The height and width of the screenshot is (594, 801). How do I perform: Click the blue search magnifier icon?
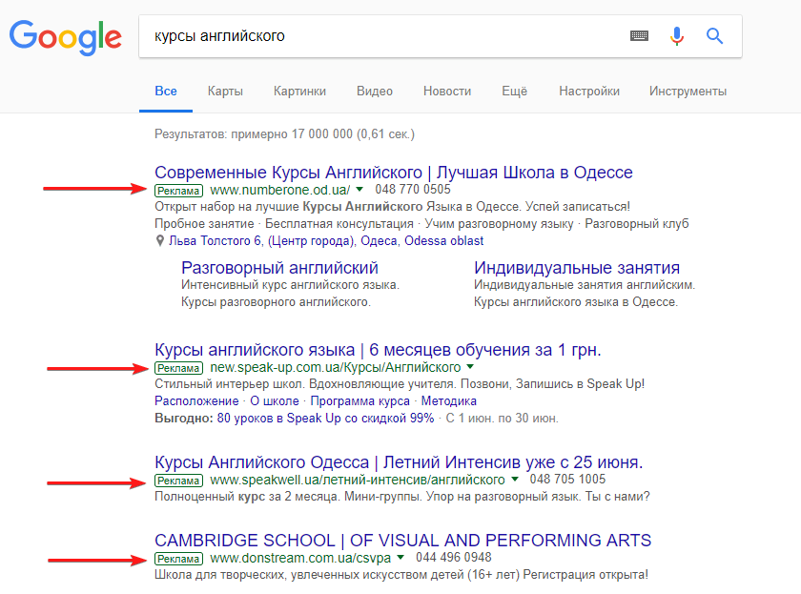714,35
